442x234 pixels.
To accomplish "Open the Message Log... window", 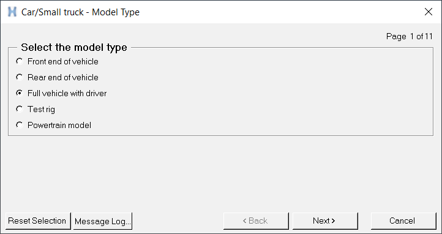I will [x=103, y=221].
